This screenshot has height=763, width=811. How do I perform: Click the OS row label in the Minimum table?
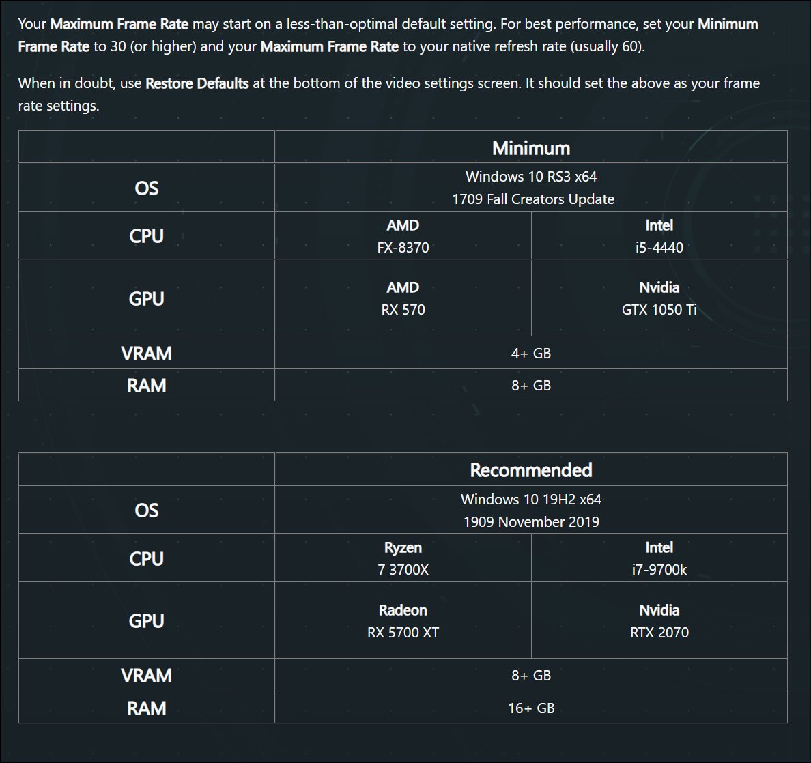146,188
